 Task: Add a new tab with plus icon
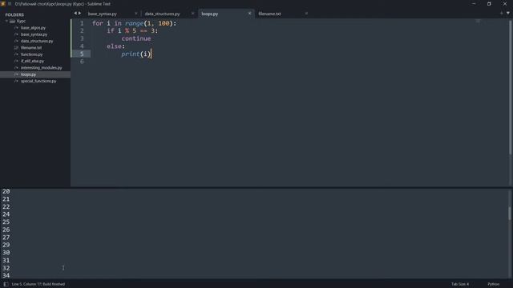[501, 13]
